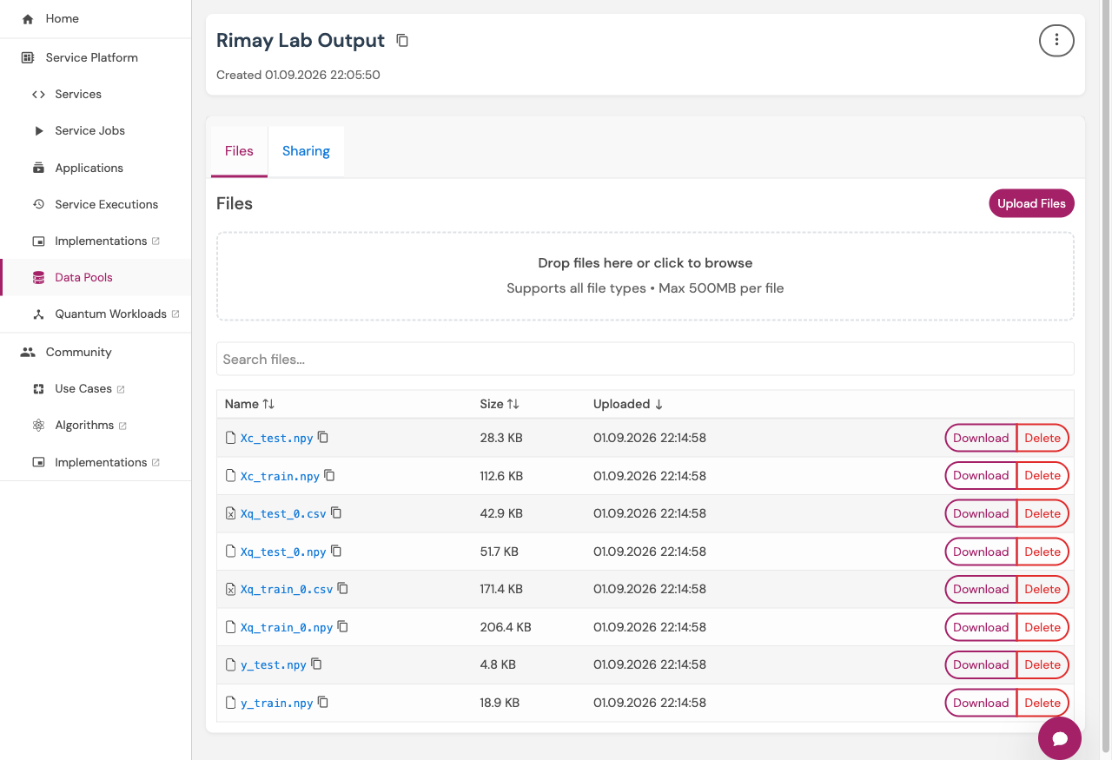The image size is (1112, 760).
Task: Click the Upload Files button
Action: click(1031, 203)
